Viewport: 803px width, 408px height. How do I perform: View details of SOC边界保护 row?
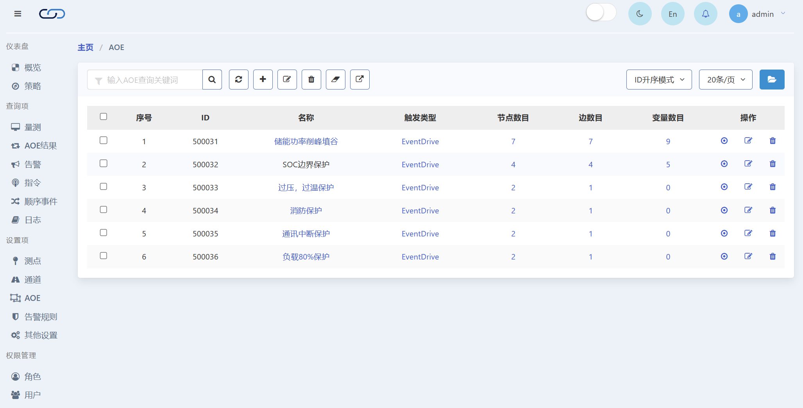(724, 164)
